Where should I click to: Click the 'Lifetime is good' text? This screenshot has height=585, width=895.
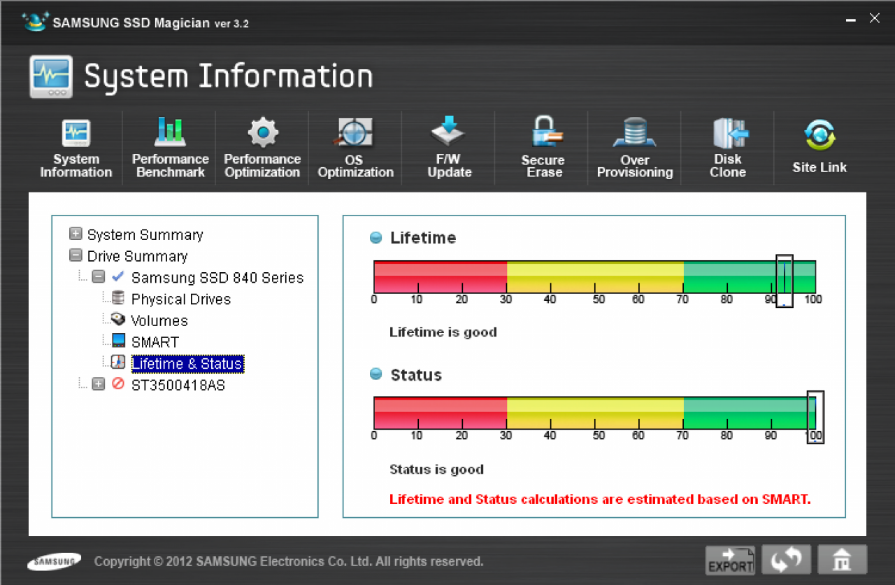pos(443,332)
